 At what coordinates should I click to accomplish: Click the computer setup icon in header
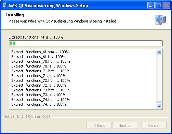160,20
